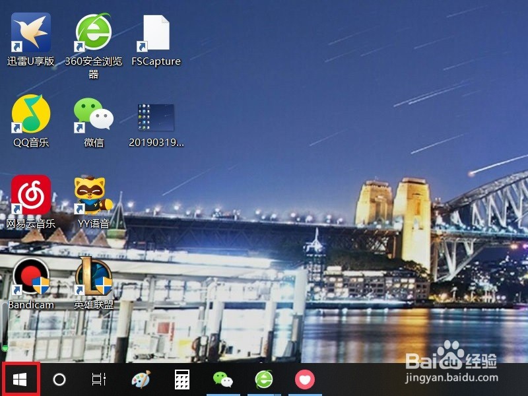Switch to 360 browser on the taskbar
528x396 pixels.
click(x=264, y=379)
